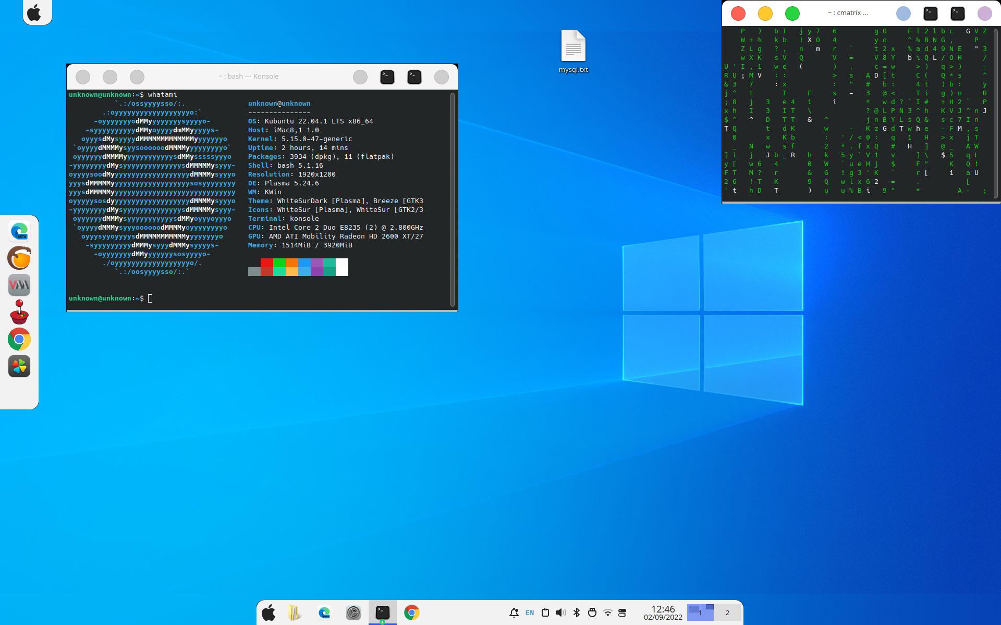The image size is (1001, 625).
Task: Click the clock to open the calendar popup
Action: [x=663, y=612]
